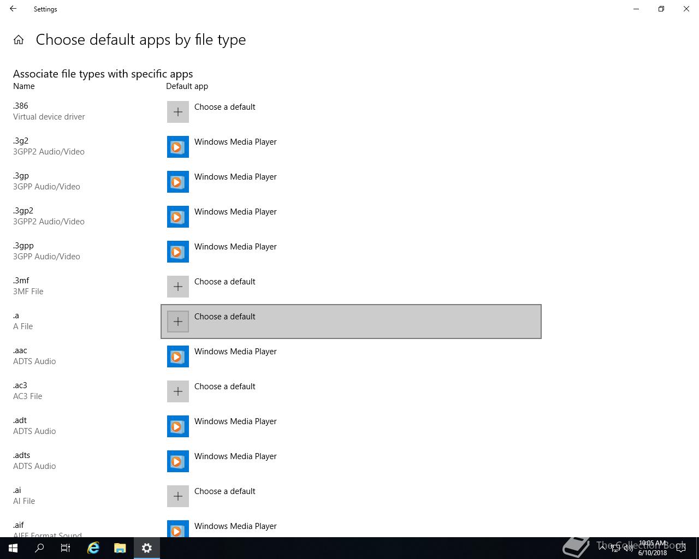Click the 'AI File' description
699x559 pixels.
(24, 501)
